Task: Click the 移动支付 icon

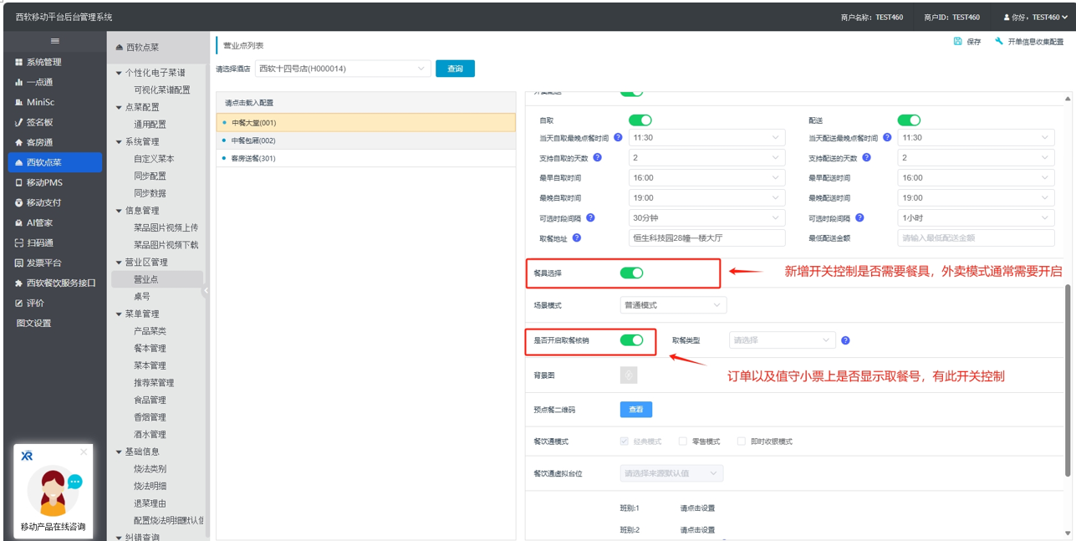Action: point(19,202)
